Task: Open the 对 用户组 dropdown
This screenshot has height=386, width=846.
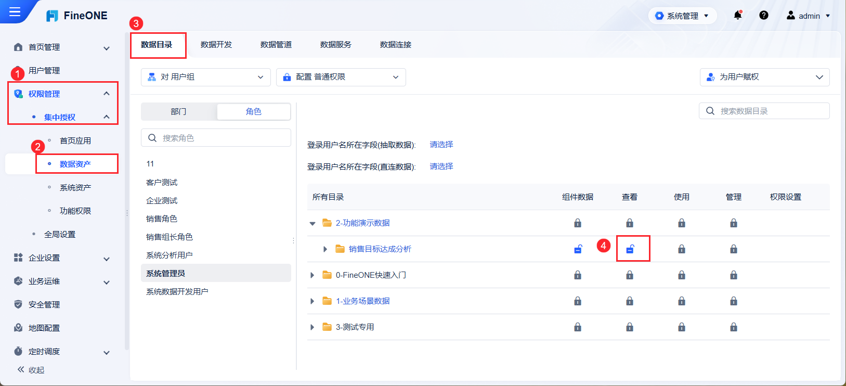Action: 205,77
